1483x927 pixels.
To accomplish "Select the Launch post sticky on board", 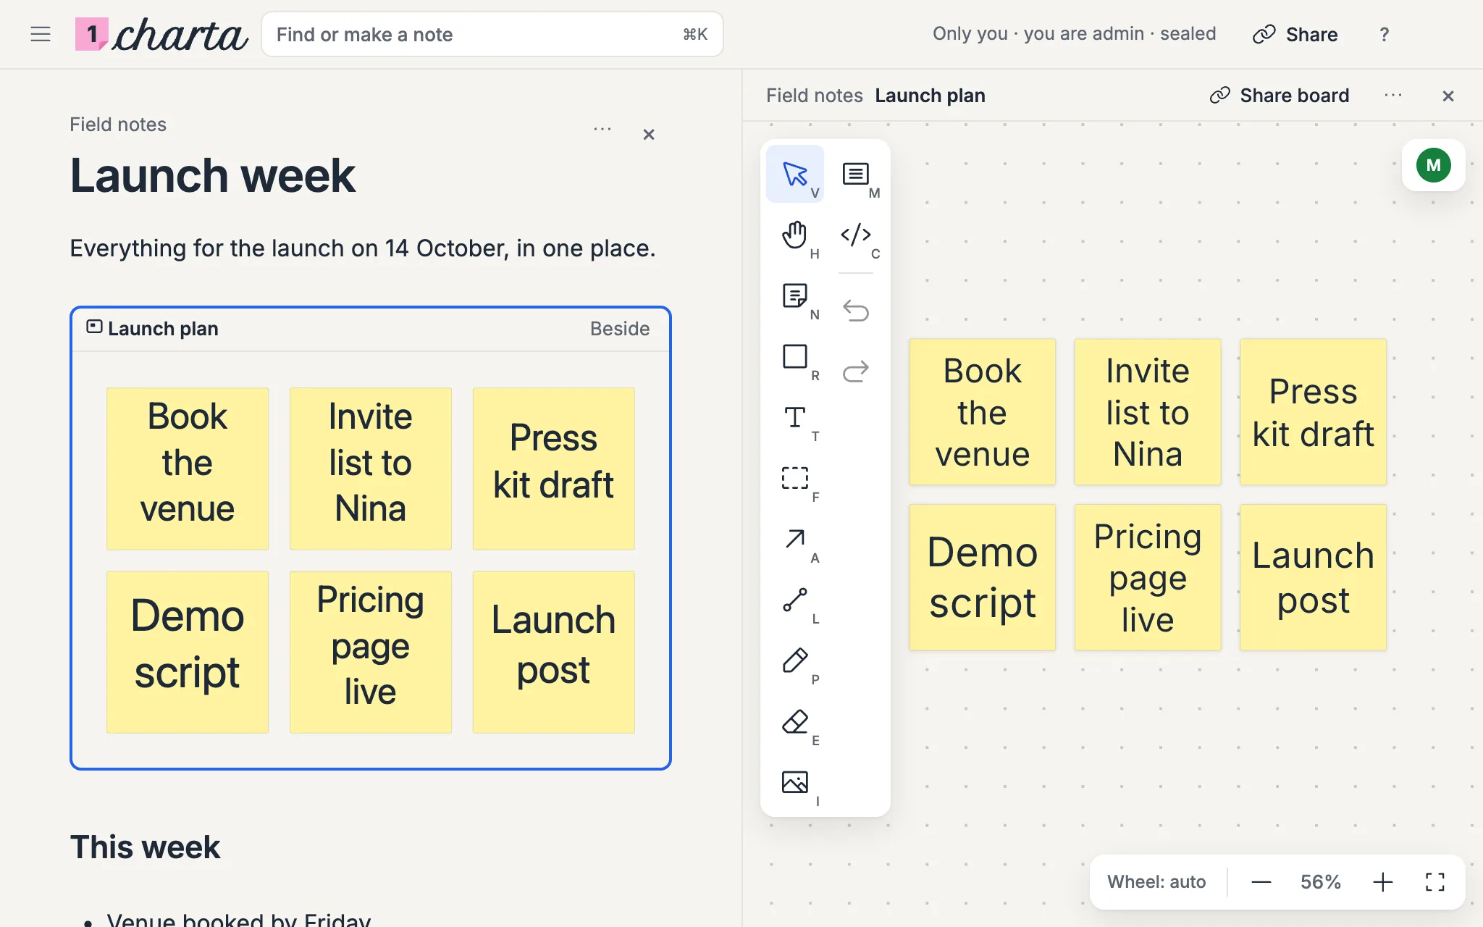I will pos(1313,577).
